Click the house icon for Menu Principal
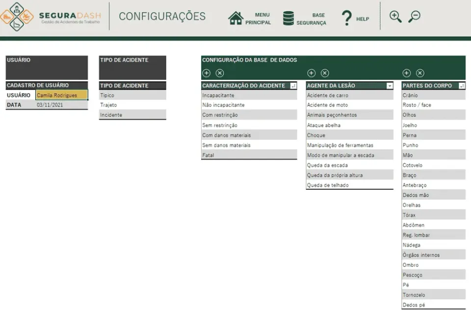Viewport: 471px width, 314px height. [235, 18]
